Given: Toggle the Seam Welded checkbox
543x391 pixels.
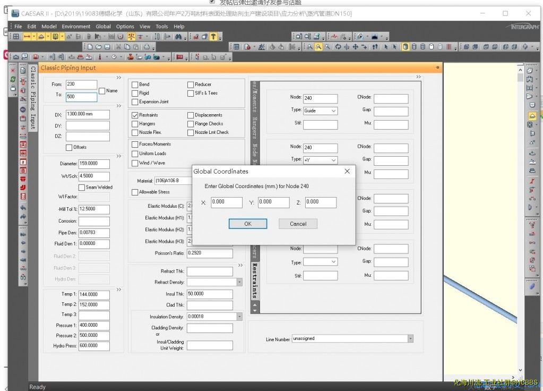Looking at the screenshot, I should 82,188.
